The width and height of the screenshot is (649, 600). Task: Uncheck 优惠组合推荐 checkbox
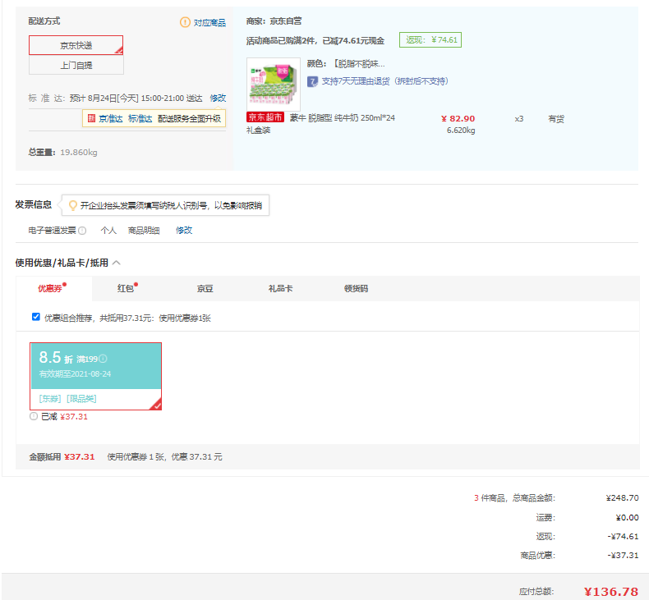tap(36, 317)
